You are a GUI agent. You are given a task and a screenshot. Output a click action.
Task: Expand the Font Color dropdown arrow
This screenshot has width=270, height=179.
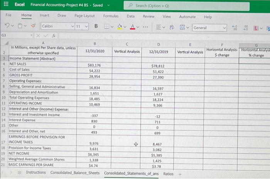[x=138, y=27]
